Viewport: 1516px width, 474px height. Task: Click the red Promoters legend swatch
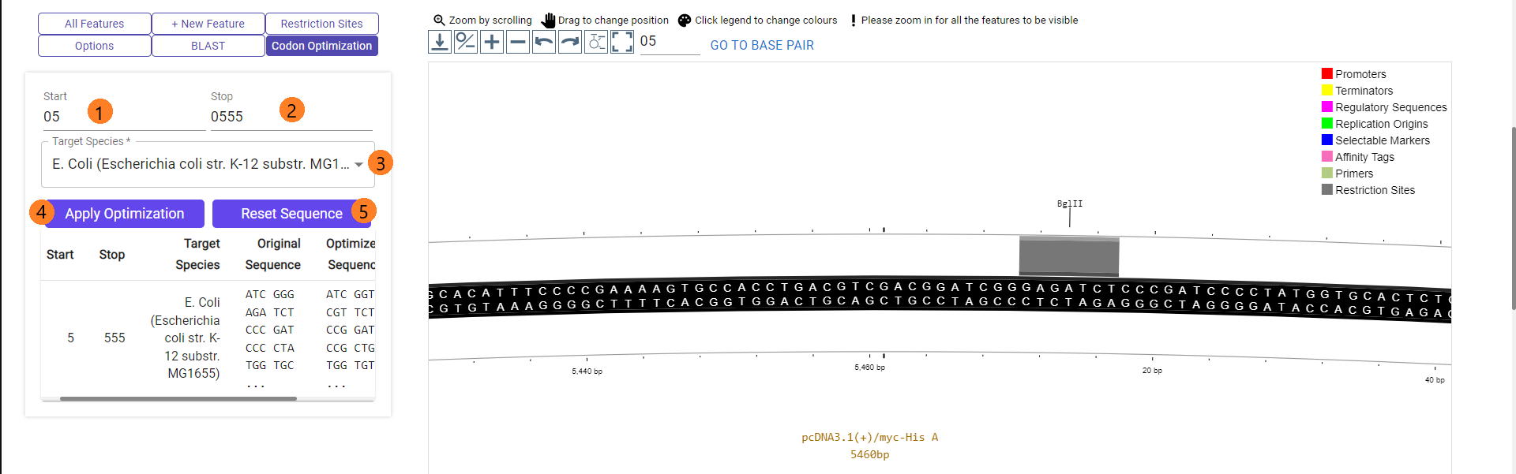(x=1327, y=73)
